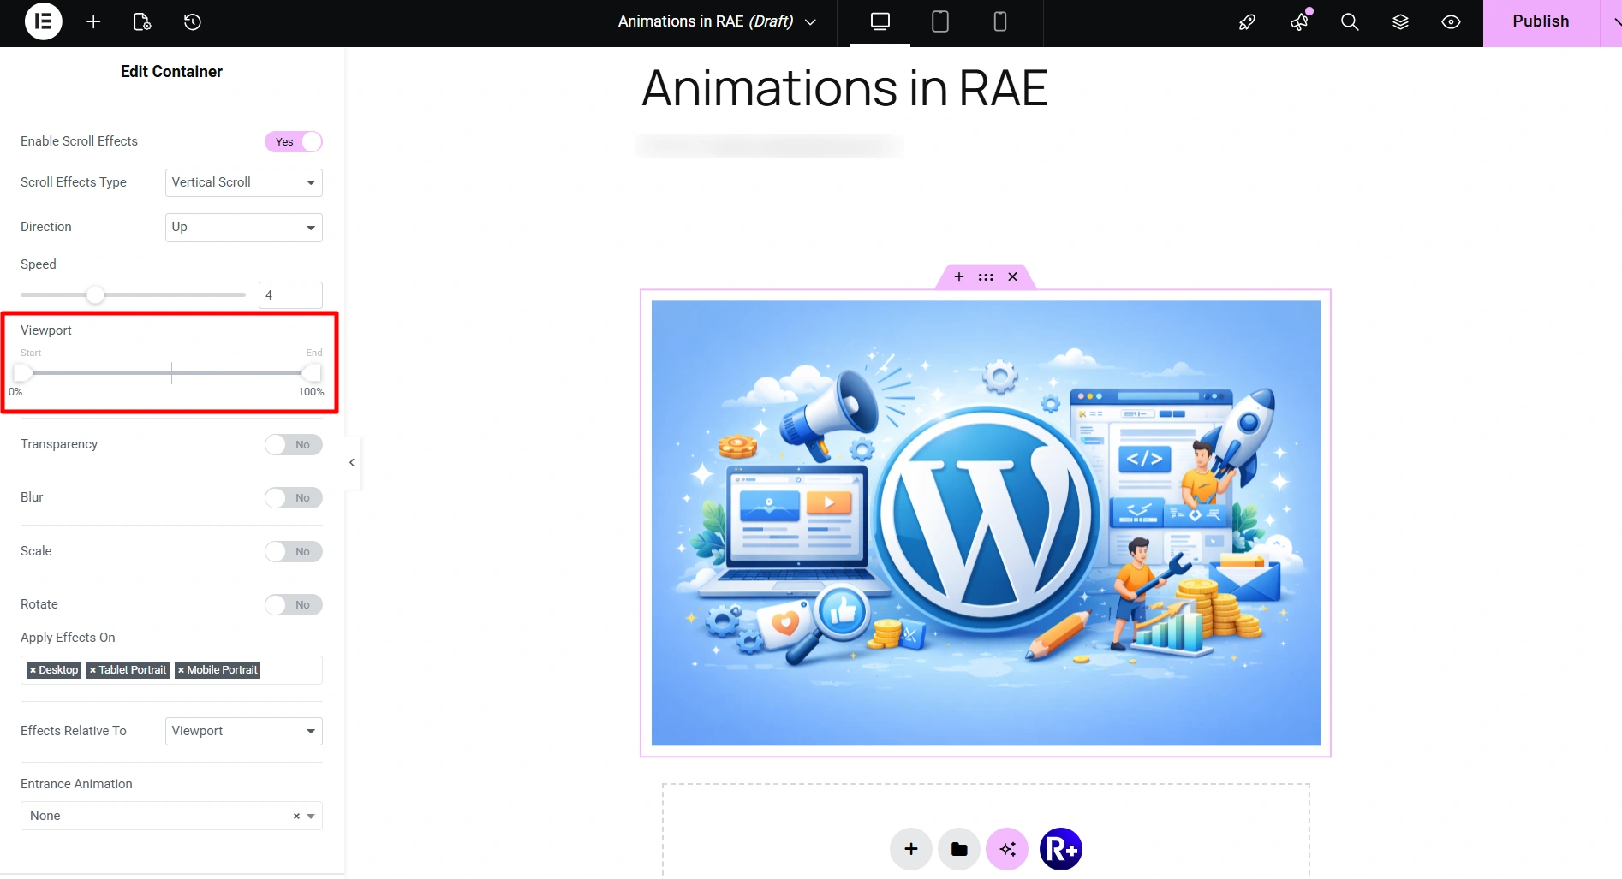Open template library folder icon
Screen dimensions: 1622x879
pos(959,848)
